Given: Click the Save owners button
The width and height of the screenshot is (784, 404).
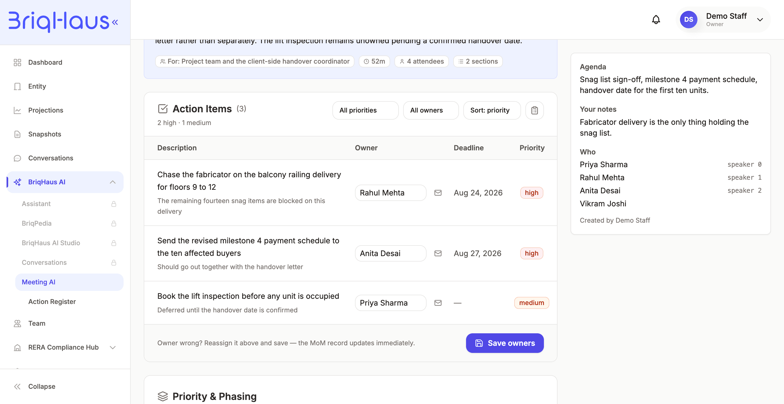Looking at the screenshot, I should tap(505, 343).
